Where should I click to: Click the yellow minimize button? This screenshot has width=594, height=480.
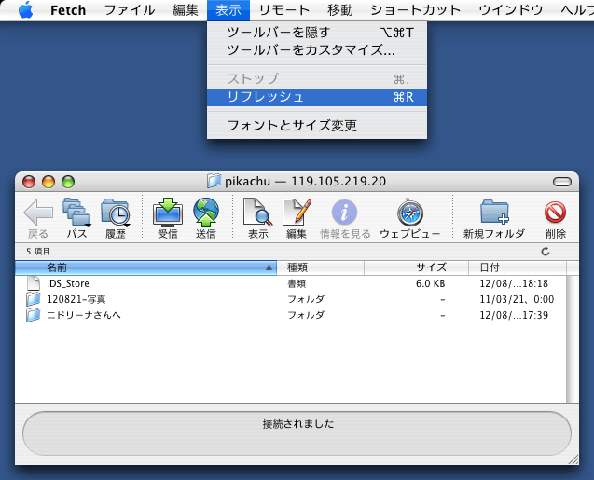point(48,182)
